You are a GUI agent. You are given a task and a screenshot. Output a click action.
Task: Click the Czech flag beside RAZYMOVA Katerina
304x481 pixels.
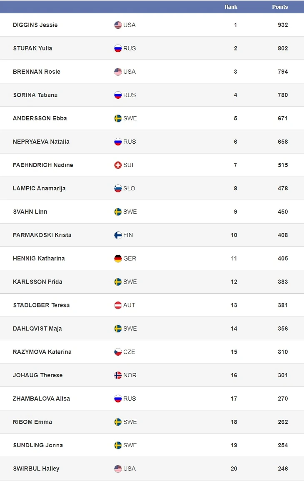(x=118, y=352)
